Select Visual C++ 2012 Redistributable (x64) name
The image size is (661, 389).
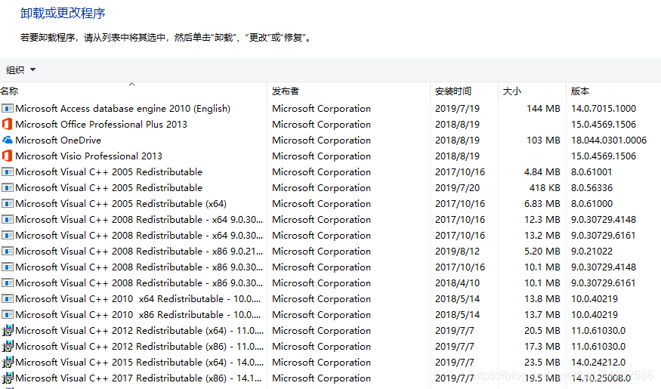tap(139, 331)
